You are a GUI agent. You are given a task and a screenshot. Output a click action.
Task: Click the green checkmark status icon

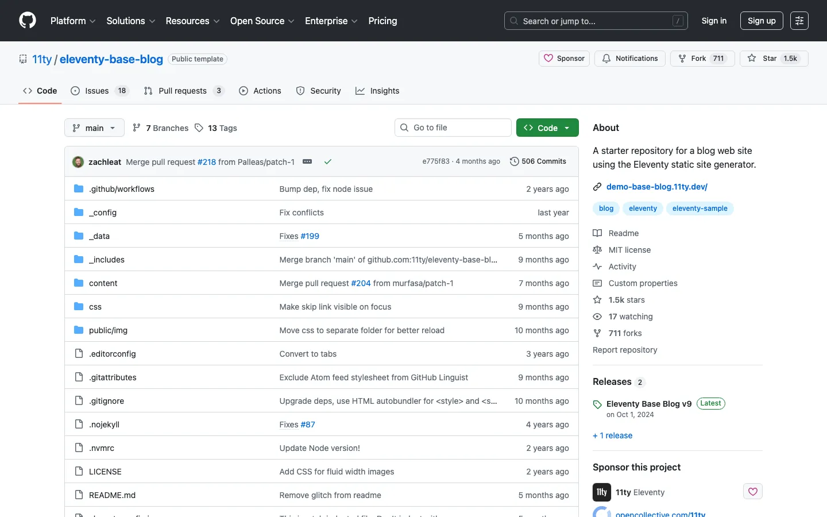328,161
